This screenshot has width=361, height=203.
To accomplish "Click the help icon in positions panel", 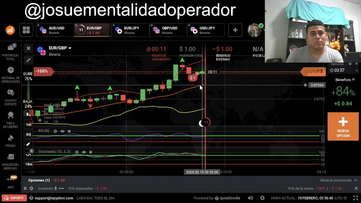I will (25, 188).
